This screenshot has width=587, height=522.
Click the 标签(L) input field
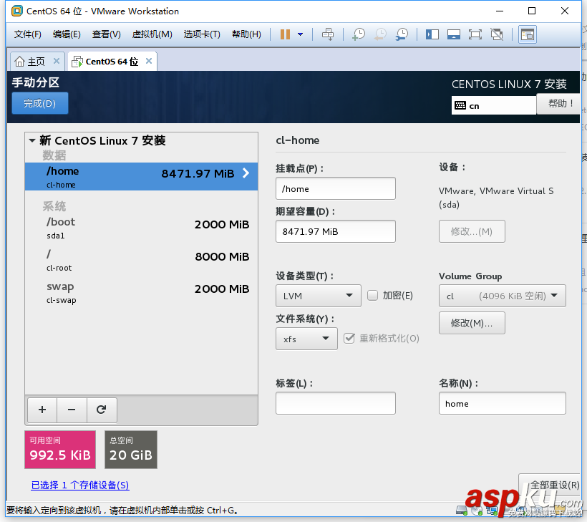tap(336, 403)
